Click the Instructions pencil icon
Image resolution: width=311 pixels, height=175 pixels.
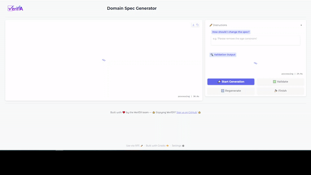coord(211,25)
